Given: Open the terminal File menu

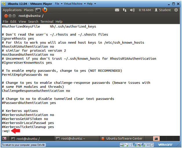Looking at the screenshot, I should (x=5, y=22).
